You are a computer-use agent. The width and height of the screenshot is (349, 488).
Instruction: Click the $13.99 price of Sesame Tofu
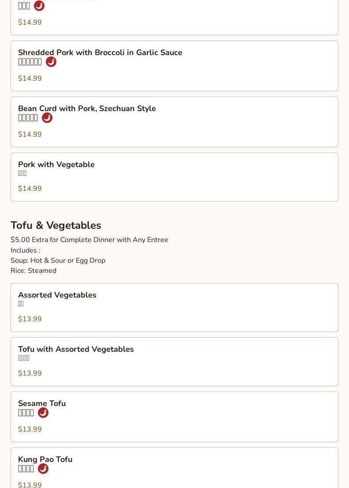pyautogui.click(x=30, y=429)
